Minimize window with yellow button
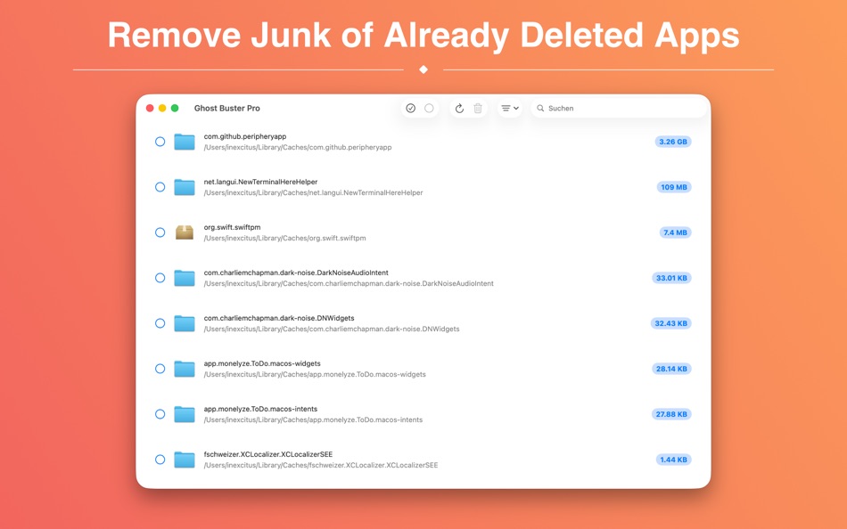 (162, 108)
